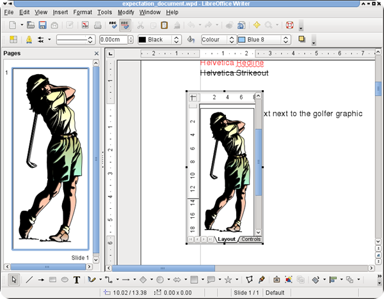The height and width of the screenshot is (299, 384).
Task: Select the Slide 1 golfer thumbnail
Action: [51, 159]
